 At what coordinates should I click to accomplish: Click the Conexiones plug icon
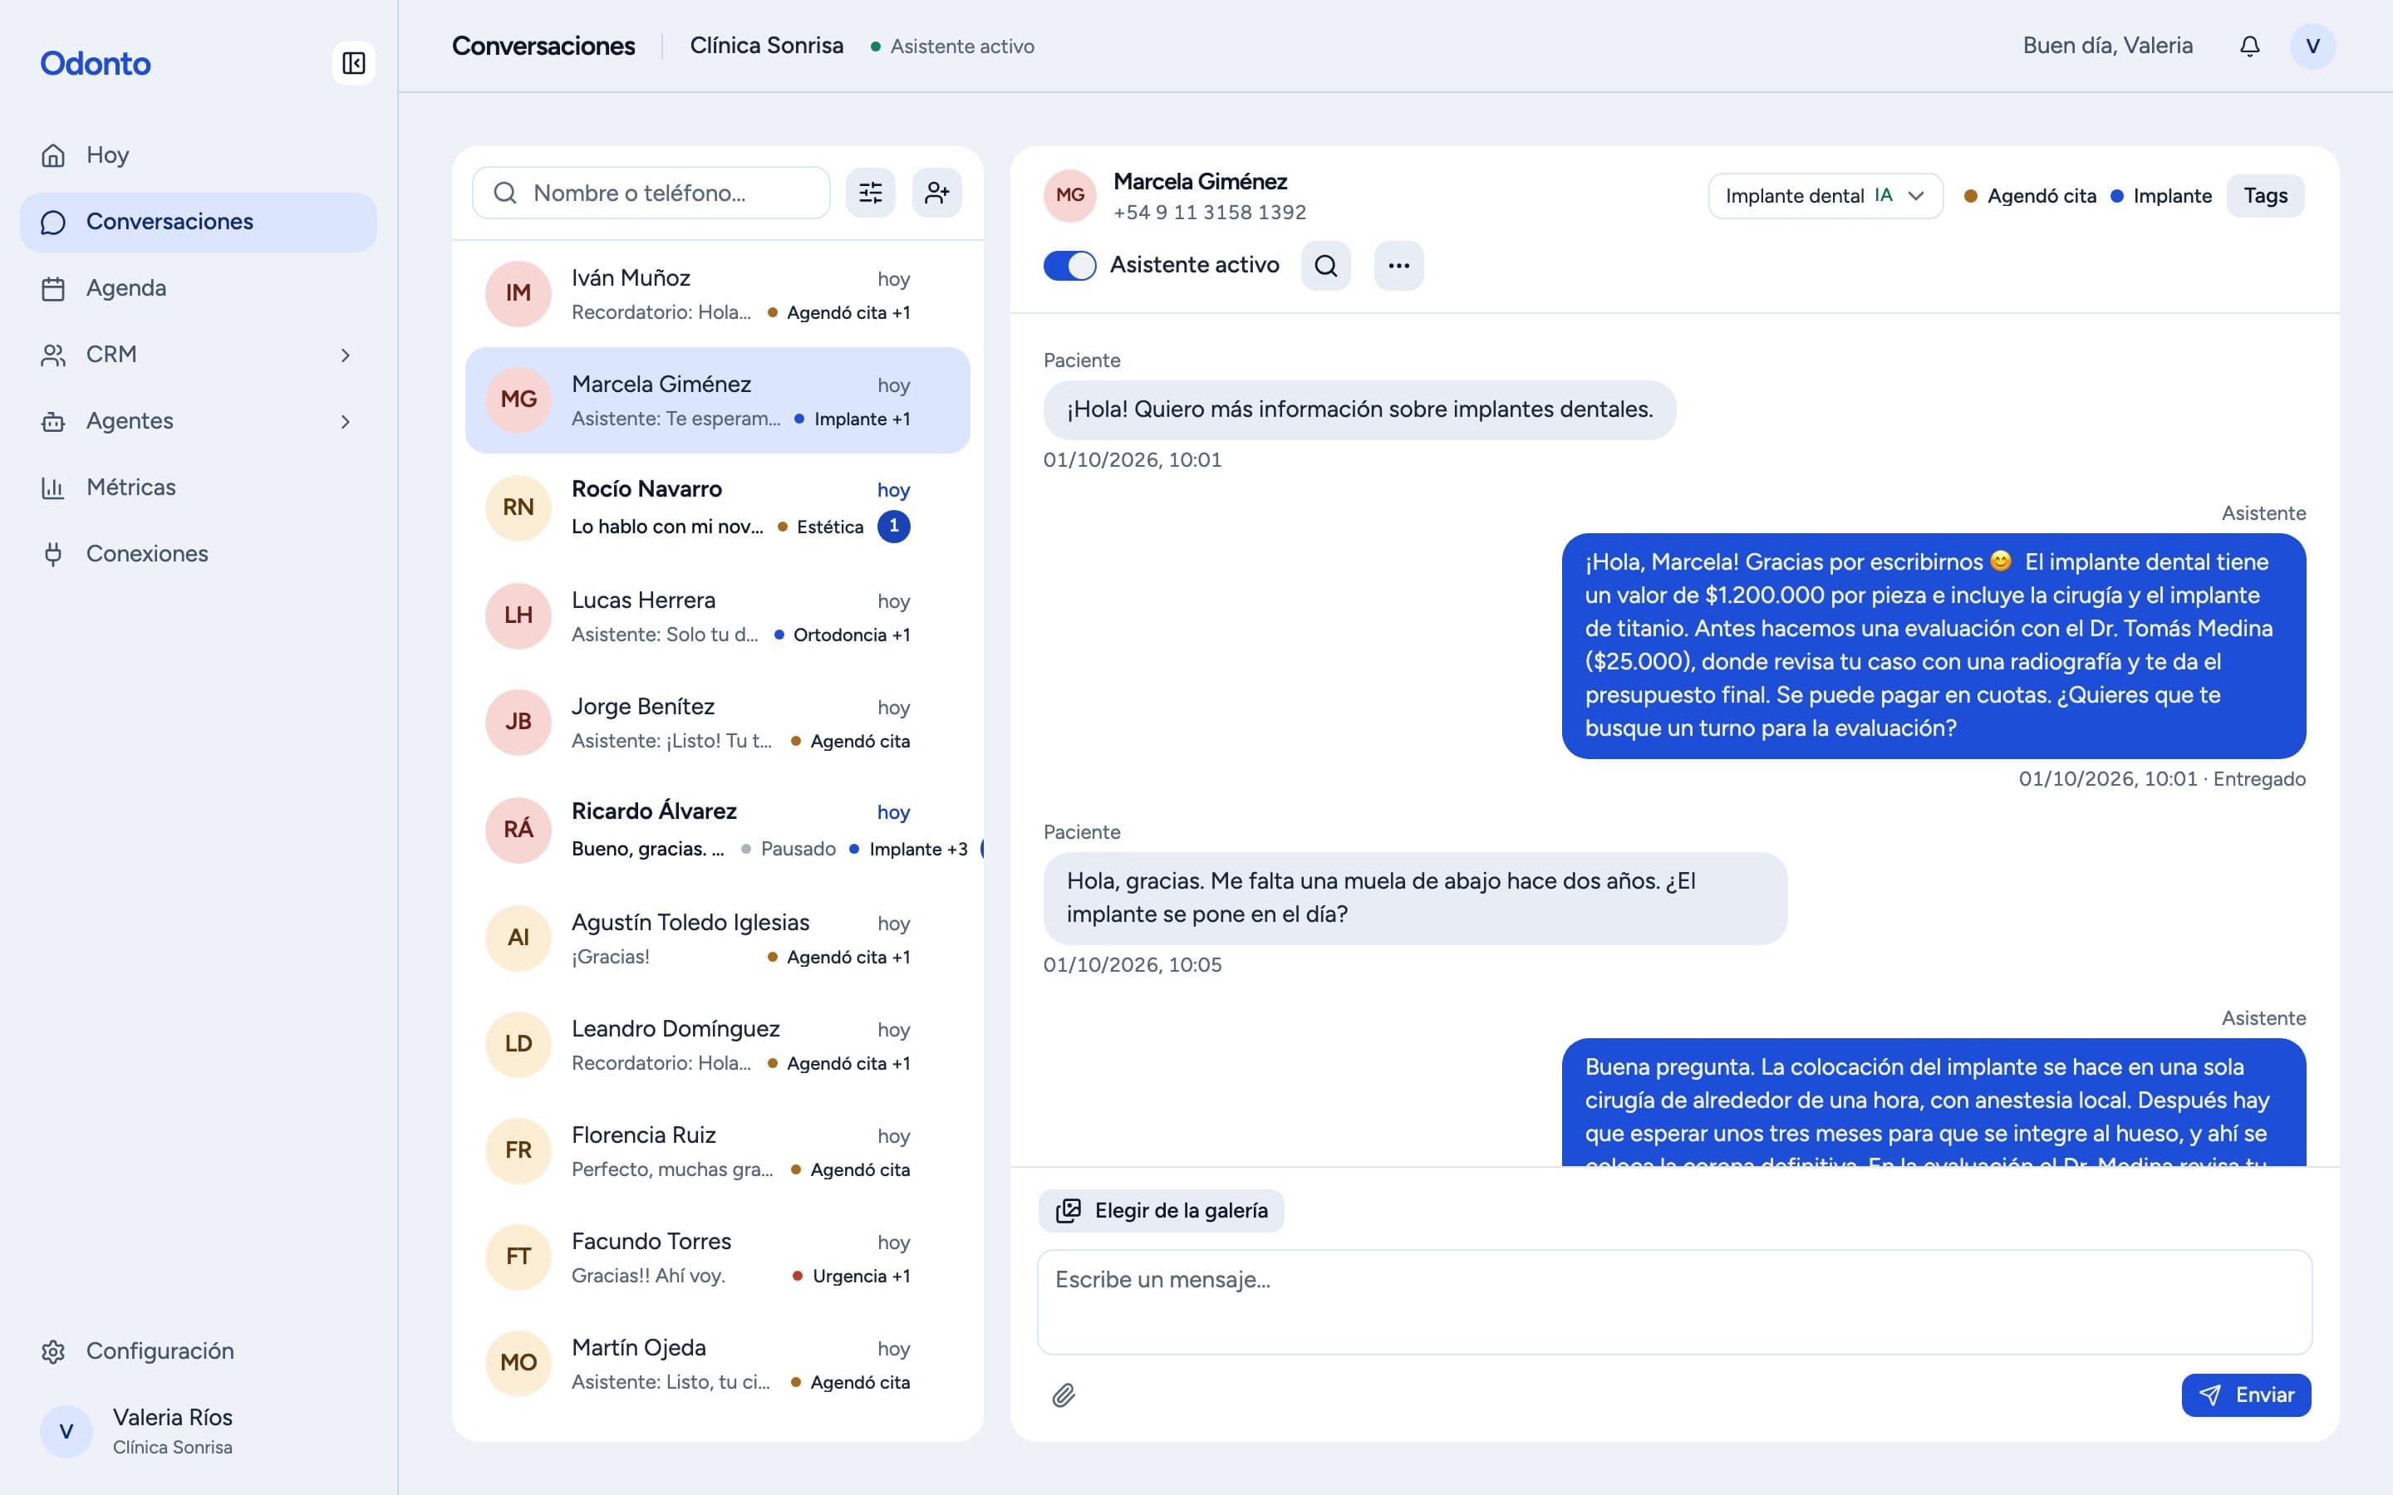coord(53,554)
